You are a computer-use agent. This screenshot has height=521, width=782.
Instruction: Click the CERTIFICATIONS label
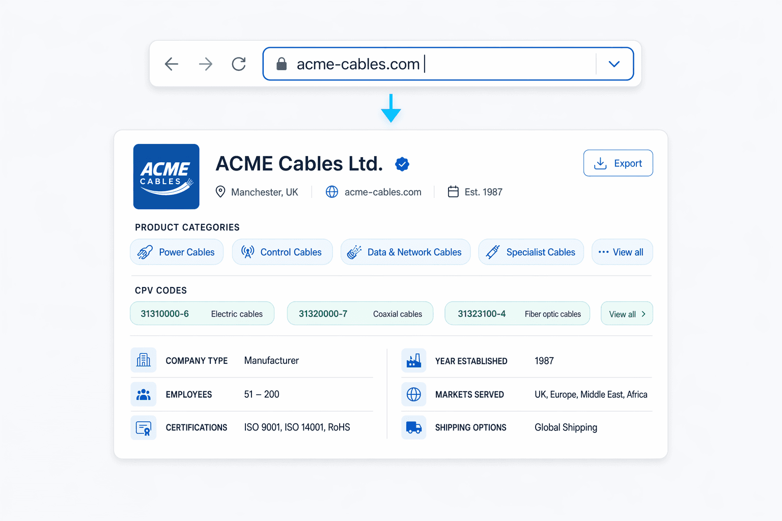click(197, 428)
